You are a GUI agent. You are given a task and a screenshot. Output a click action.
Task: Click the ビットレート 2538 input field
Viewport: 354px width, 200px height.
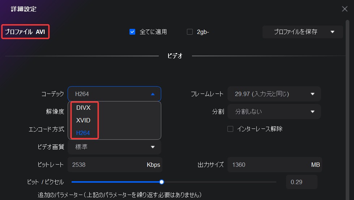(x=107, y=165)
